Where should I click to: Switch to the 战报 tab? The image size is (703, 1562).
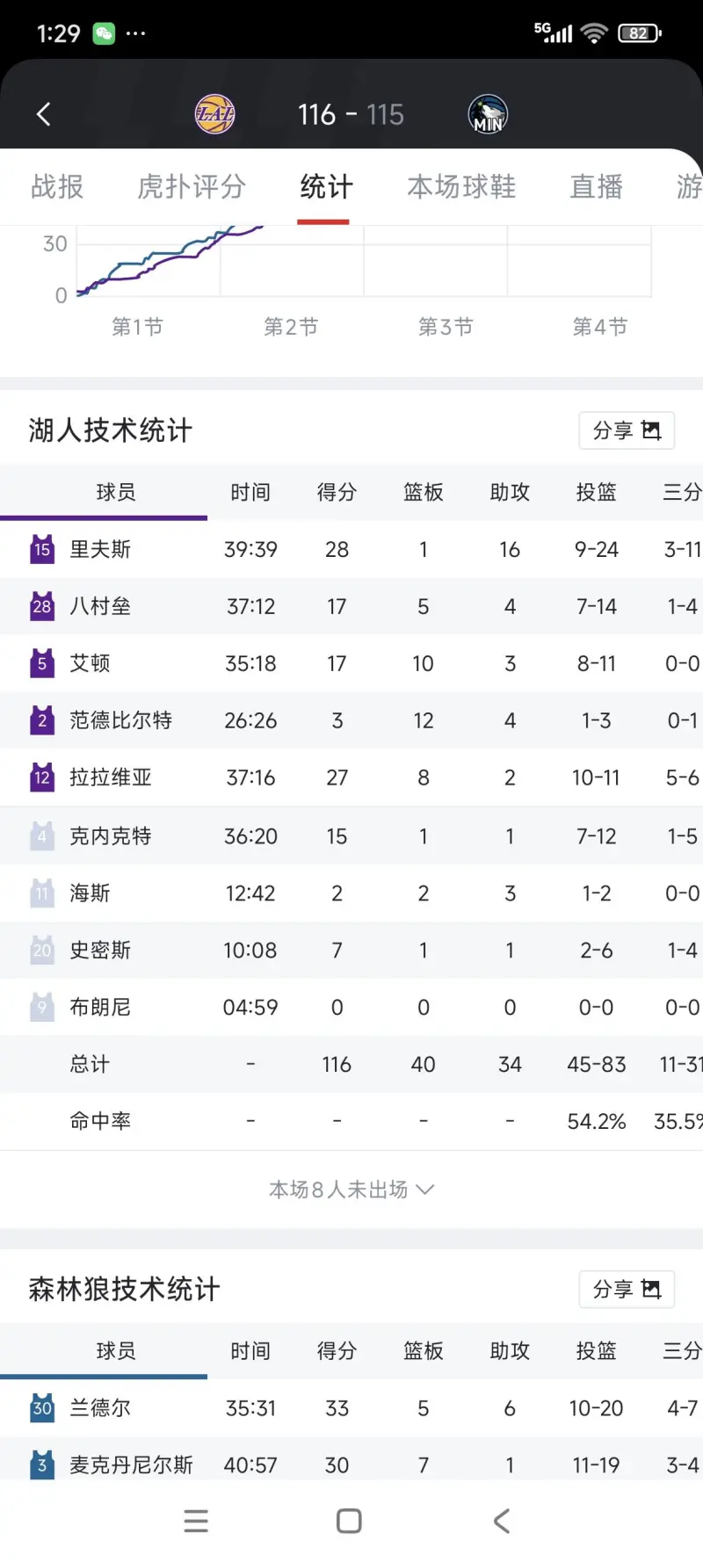(x=57, y=186)
